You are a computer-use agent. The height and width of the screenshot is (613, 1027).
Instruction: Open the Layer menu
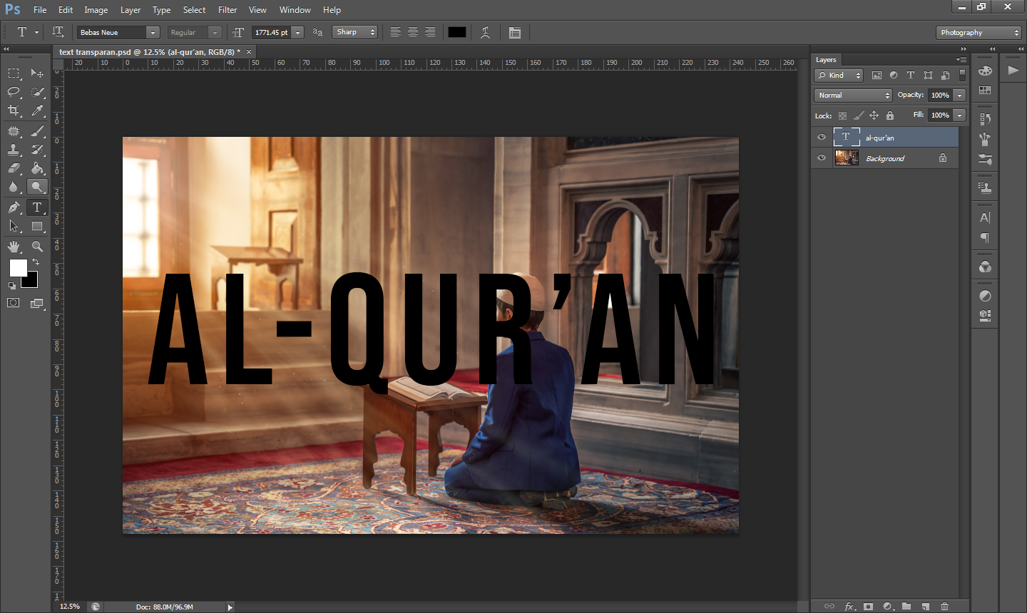(x=131, y=10)
